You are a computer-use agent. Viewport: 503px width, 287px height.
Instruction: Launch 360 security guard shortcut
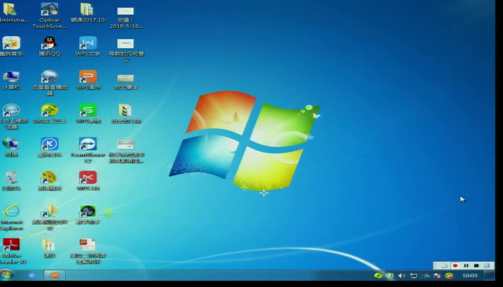[50, 114]
